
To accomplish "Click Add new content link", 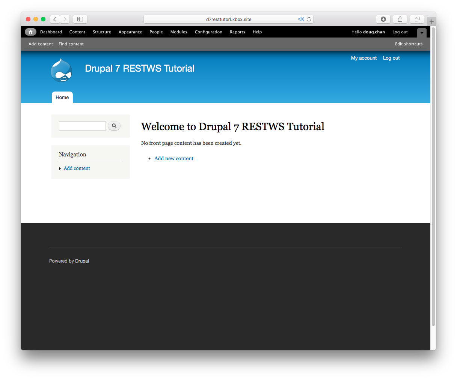I will [x=174, y=158].
